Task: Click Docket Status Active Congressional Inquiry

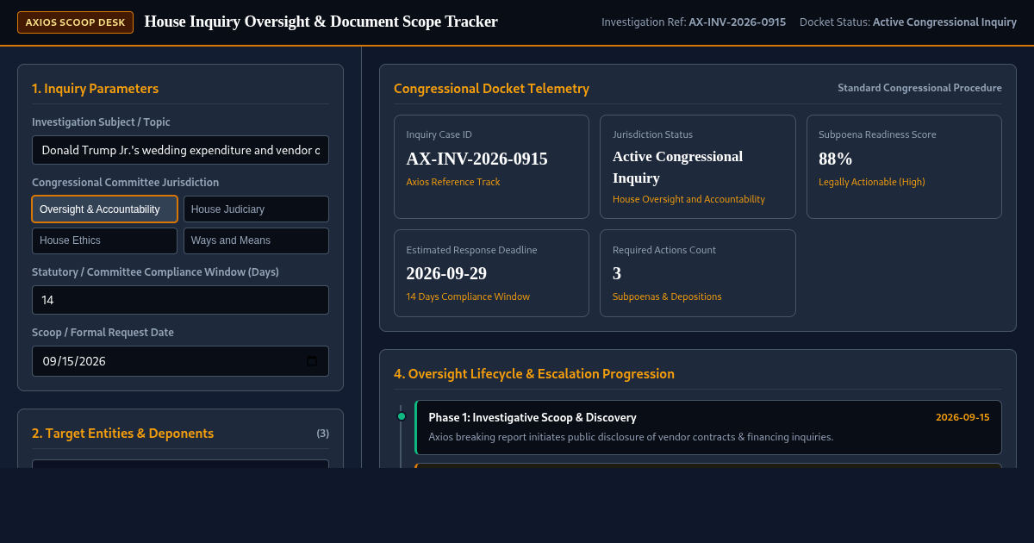Action: [x=908, y=22]
